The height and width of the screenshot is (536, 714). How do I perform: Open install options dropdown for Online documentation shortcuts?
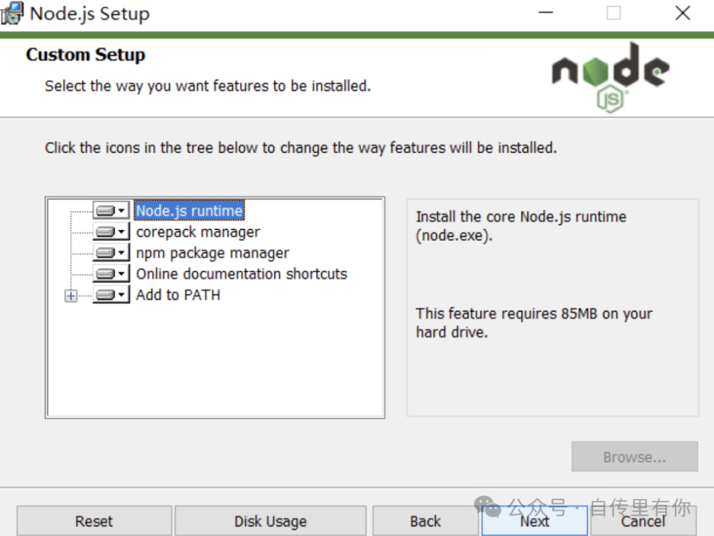point(111,274)
